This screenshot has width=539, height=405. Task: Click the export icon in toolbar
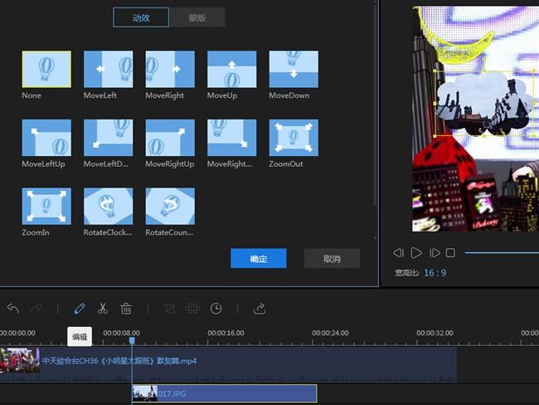click(x=260, y=309)
